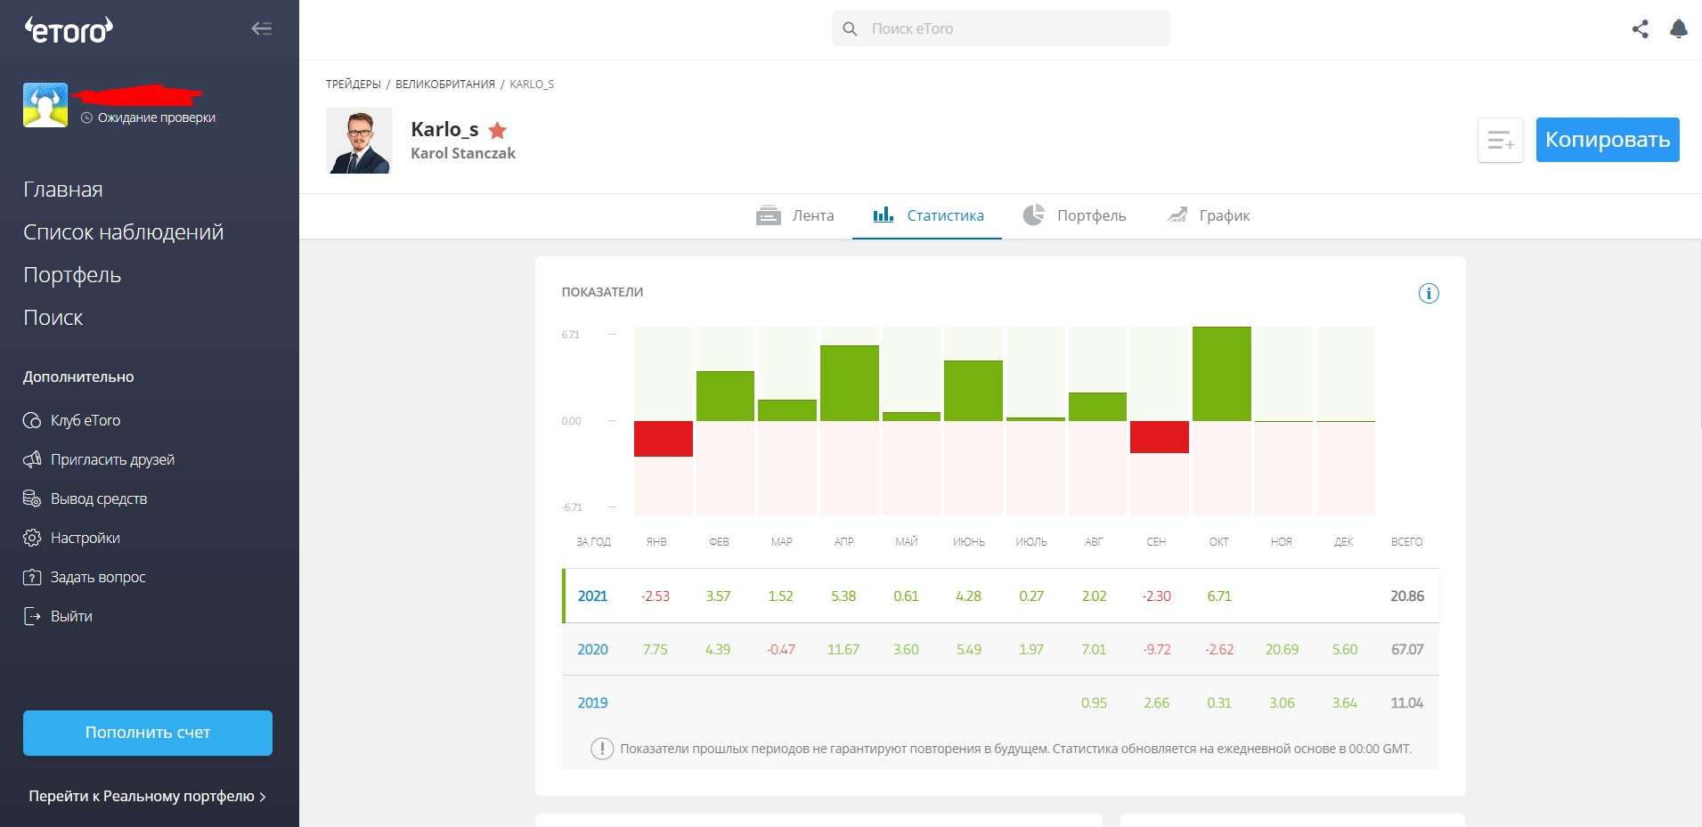Click ВЕЛИКОБРИТАНИЯ breadcrumb

point(445,84)
